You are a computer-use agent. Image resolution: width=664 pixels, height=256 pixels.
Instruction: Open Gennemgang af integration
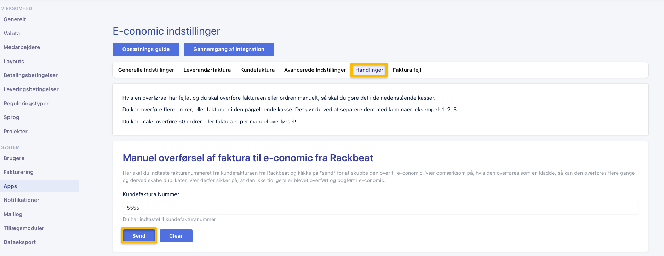point(229,50)
